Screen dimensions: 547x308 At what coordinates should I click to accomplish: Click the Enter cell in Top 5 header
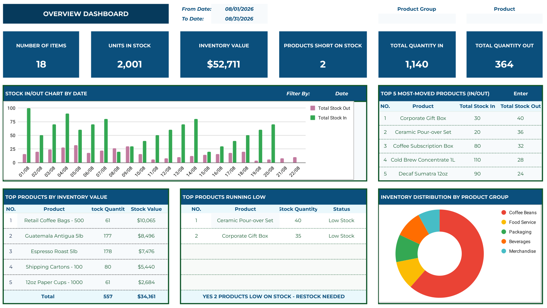pyautogui.click(x=520, y=93)
